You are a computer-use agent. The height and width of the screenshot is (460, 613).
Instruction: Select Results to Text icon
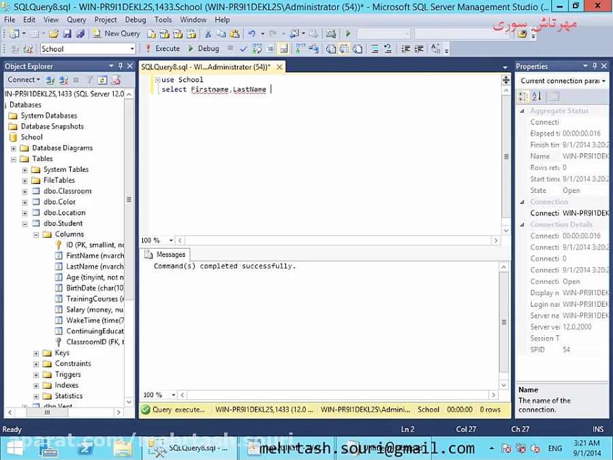click(x=331, y=48)
